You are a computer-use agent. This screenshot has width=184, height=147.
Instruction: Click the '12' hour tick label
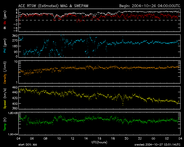coord(72,139)
